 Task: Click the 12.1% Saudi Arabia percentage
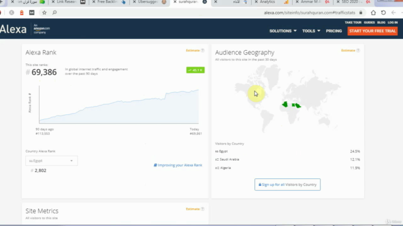click(355, 159)
